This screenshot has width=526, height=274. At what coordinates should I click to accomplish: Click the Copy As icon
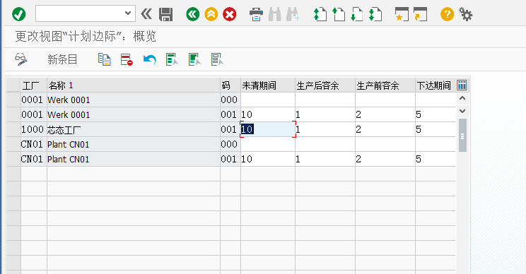(x=105, y=59)
